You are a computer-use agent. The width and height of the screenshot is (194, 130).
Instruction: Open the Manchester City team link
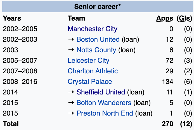92,29
